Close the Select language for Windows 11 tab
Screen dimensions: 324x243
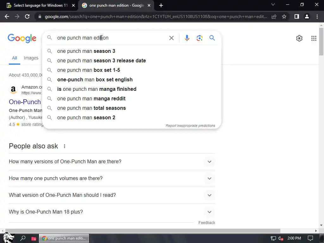(73, 5)
